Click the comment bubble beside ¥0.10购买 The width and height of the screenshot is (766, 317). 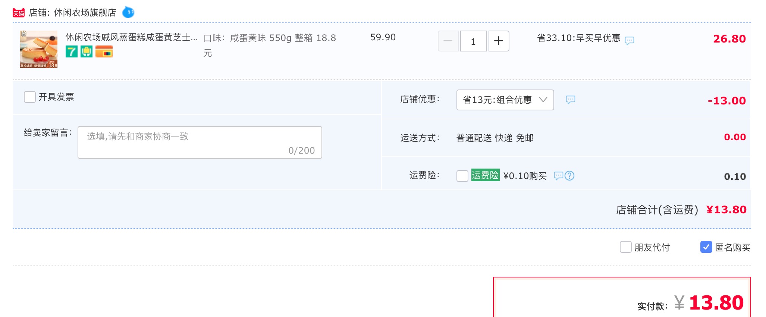tap(558, 176)
